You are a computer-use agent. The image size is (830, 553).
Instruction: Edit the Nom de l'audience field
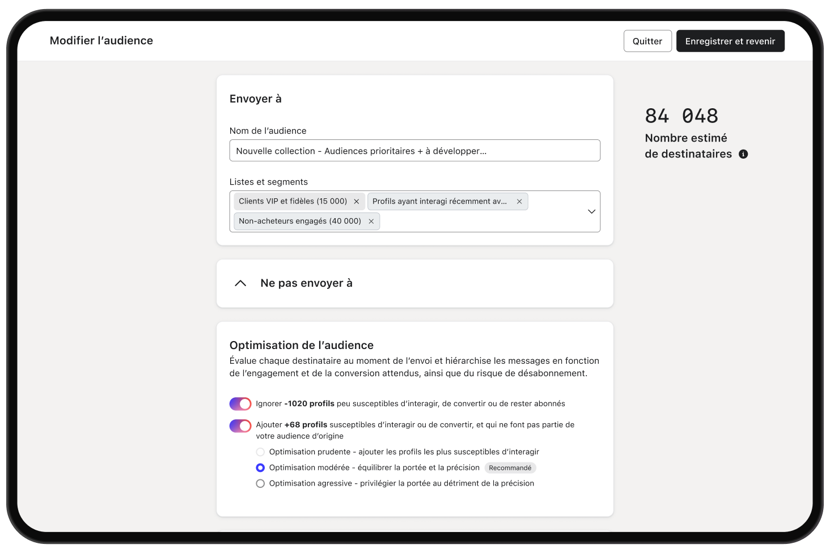pos(414,151)
